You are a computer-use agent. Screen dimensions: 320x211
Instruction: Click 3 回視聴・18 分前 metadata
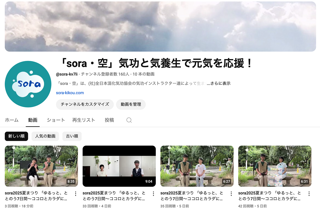(19, 206)
